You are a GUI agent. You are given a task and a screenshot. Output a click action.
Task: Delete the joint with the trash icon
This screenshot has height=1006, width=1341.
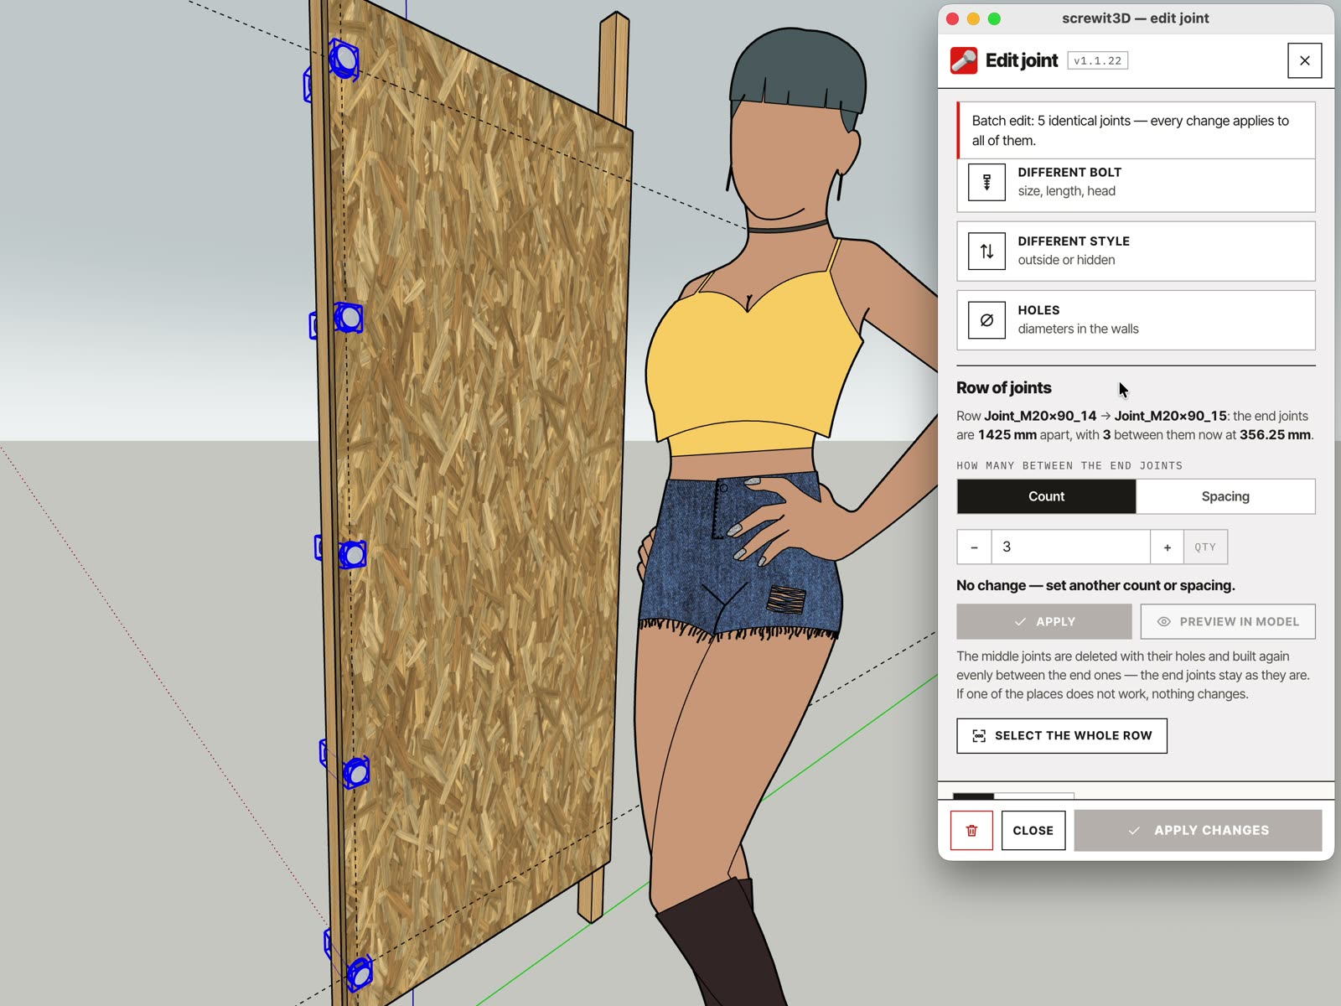pos(971,830)
